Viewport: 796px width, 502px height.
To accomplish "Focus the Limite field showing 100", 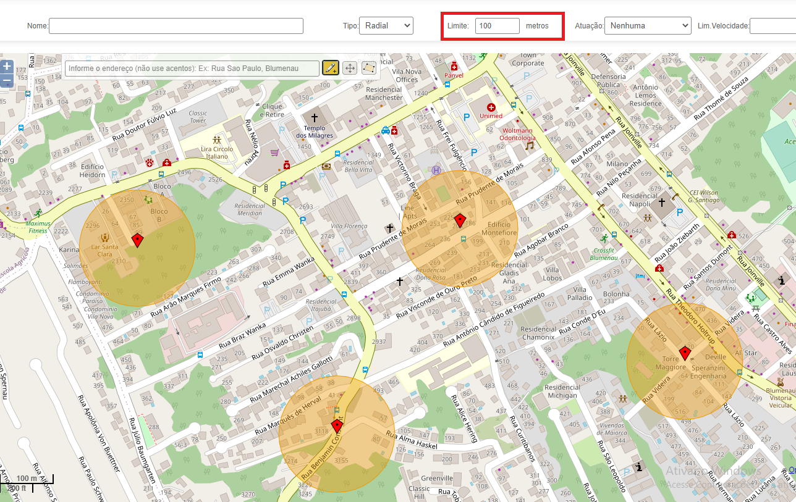I will coord(497,26).
